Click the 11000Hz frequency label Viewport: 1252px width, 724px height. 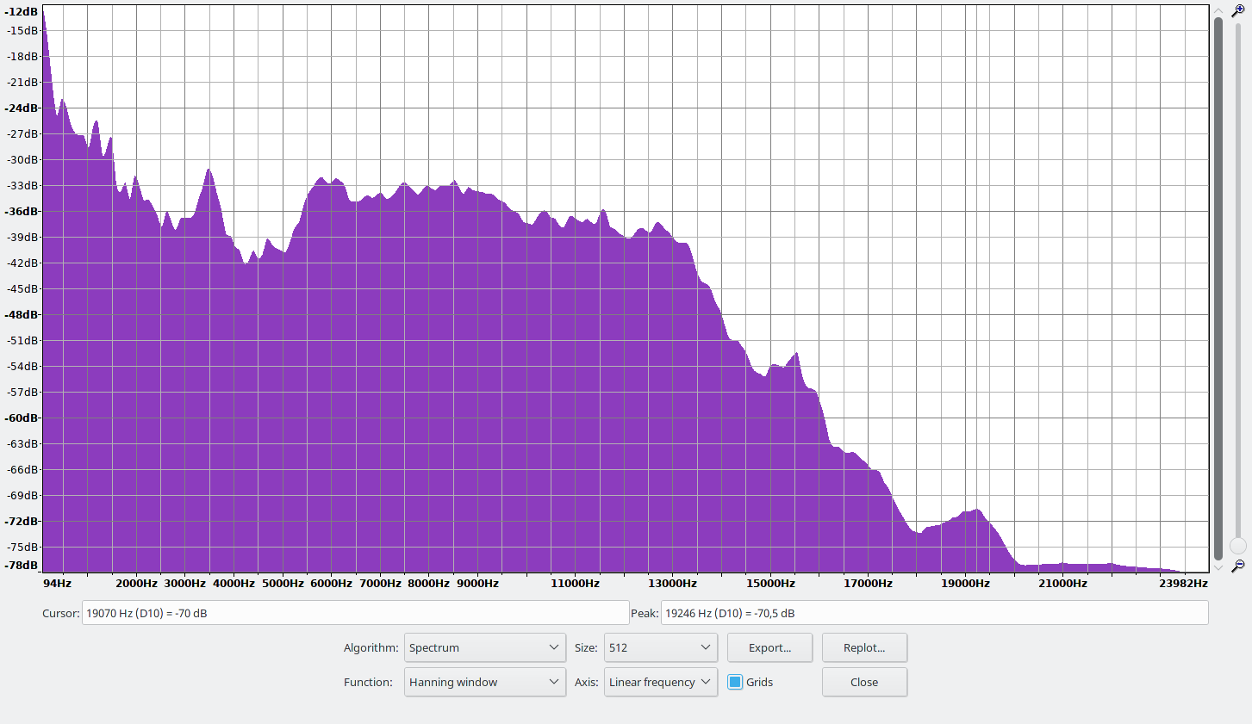click(575, 583)
